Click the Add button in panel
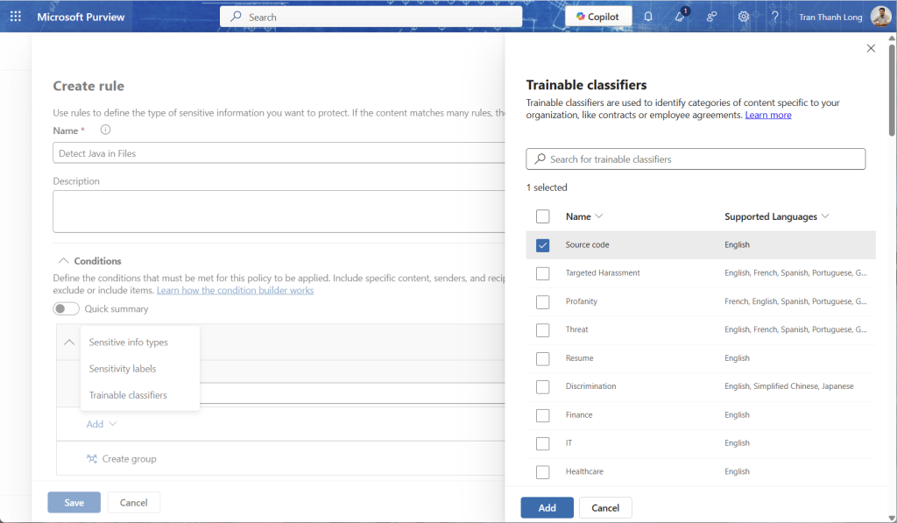The image size is (897, 523). click(547, 508)
